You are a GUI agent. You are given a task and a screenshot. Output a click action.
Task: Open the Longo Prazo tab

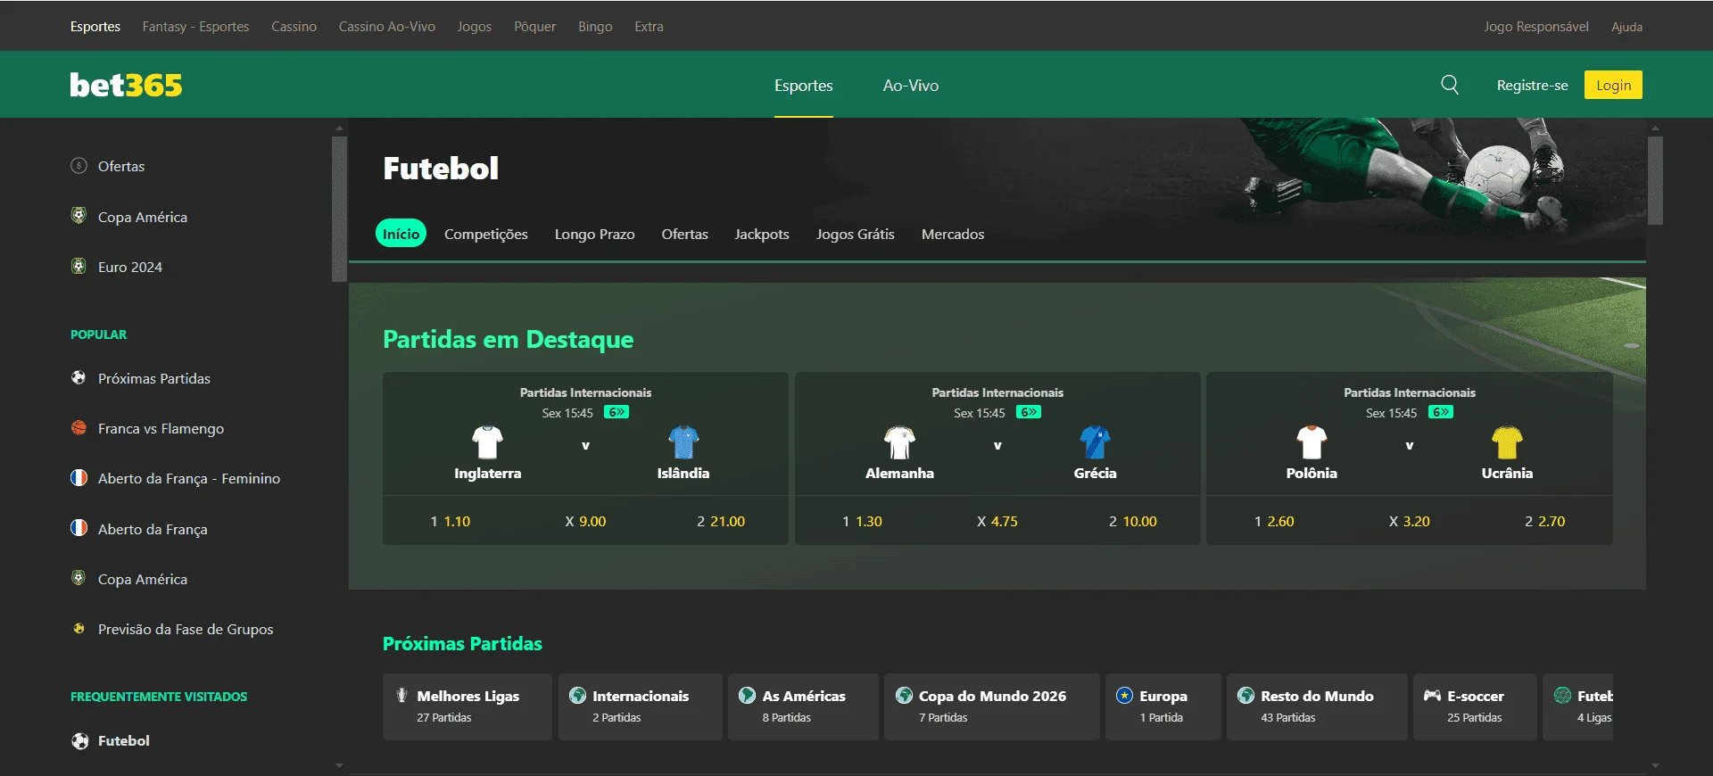594,234
